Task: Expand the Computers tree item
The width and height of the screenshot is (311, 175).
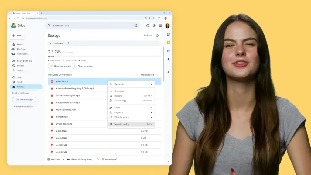Action: click(x=12, y=54)
